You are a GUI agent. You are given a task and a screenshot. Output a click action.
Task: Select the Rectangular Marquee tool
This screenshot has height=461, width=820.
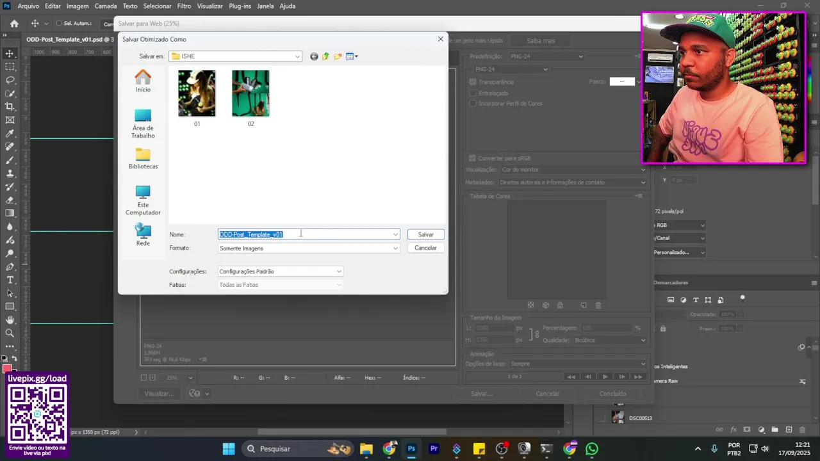click(x=10, y=67)
